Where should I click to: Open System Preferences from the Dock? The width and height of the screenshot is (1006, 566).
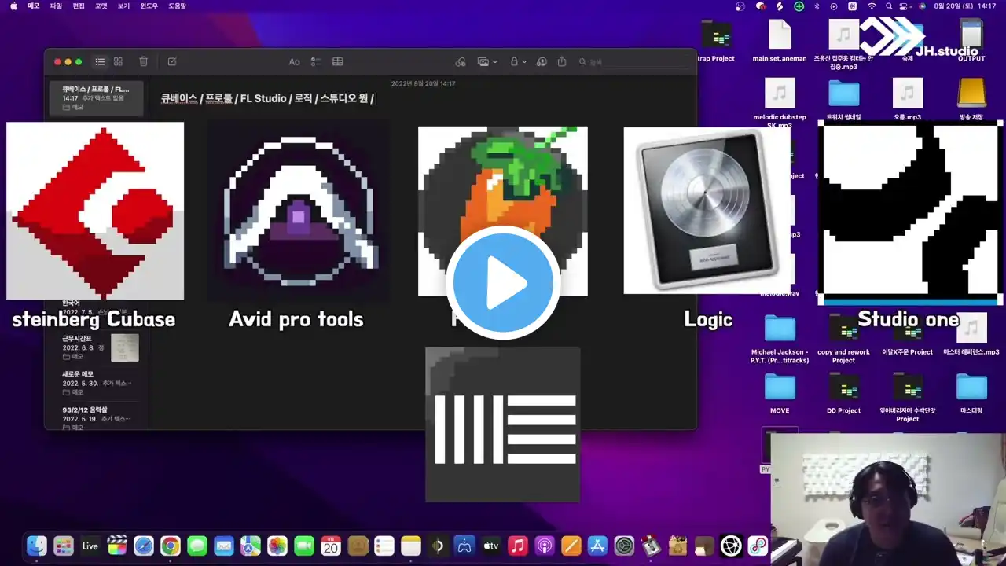[624, 546]
